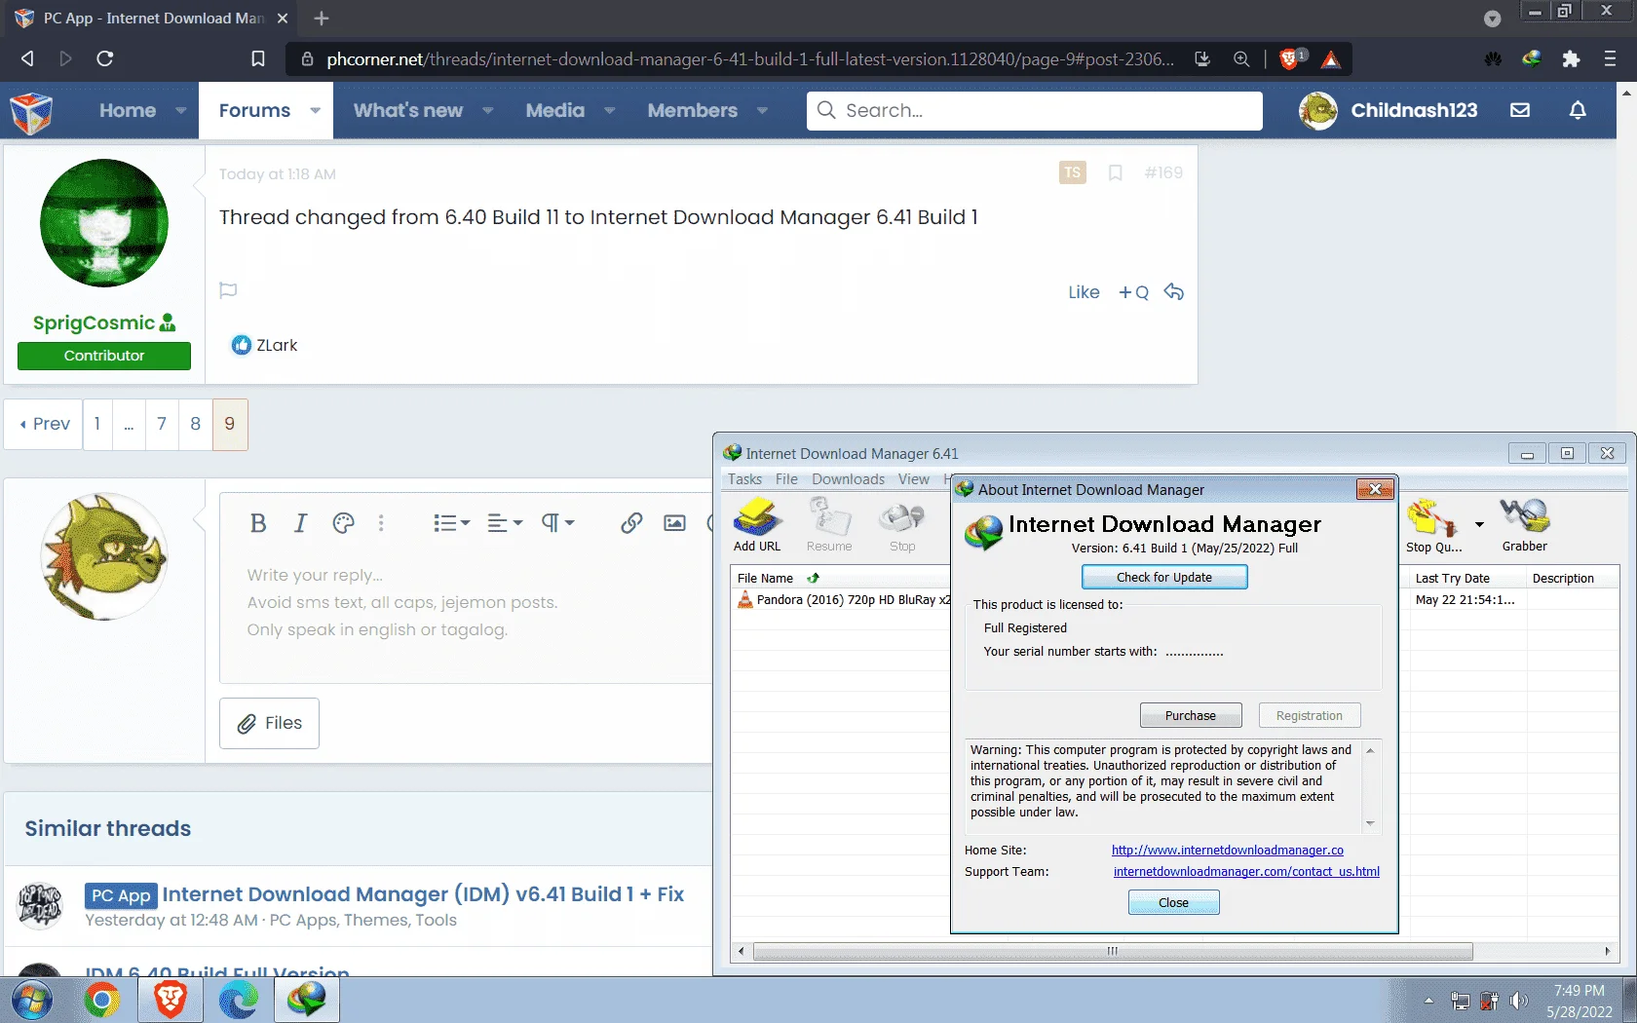Open the Tasks menu in IDM
Image resolution: width=1637 pixels, height=1023 pixels.
click(744, 479)
